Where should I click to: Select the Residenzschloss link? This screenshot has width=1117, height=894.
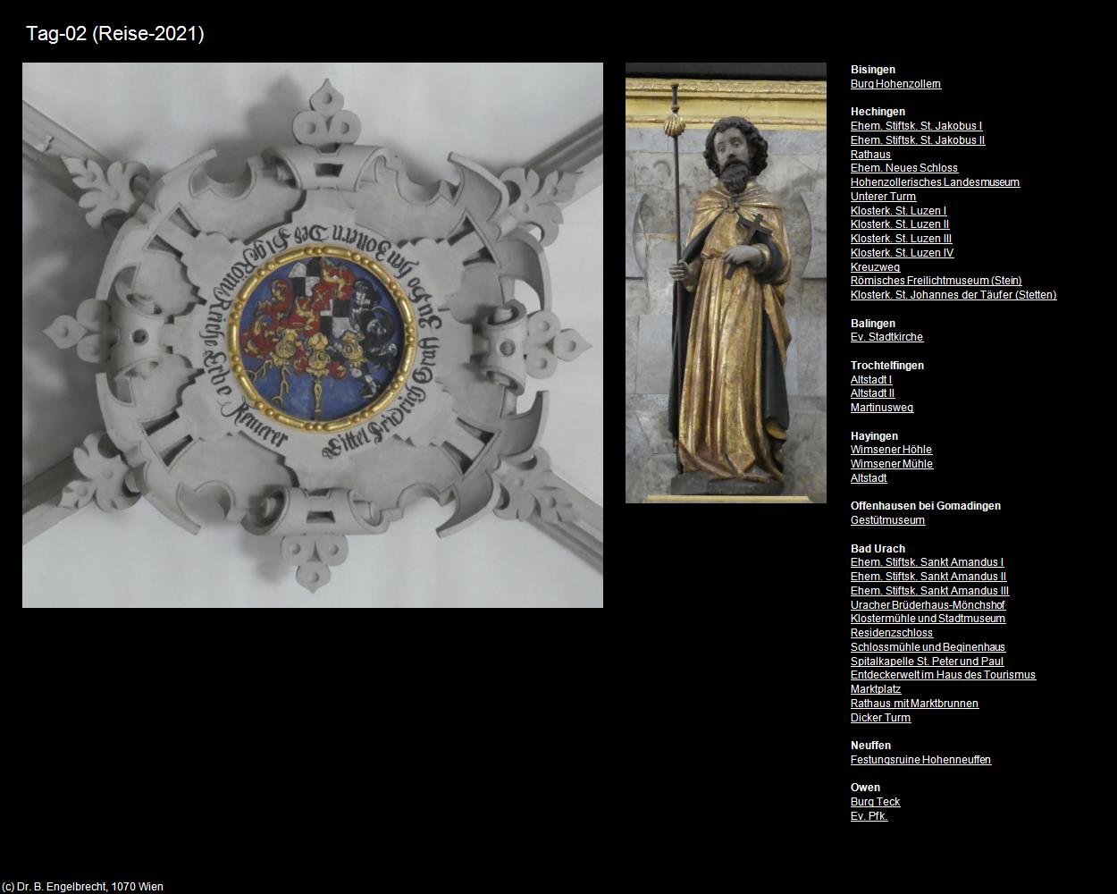pos(892,633)
